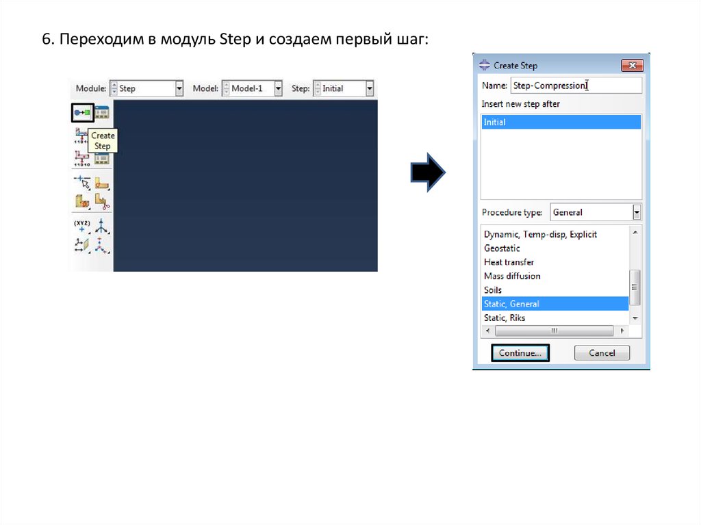Select the Partition Cell tool
Viewport: 701px width, 525px height.
(x=82, y=201)
